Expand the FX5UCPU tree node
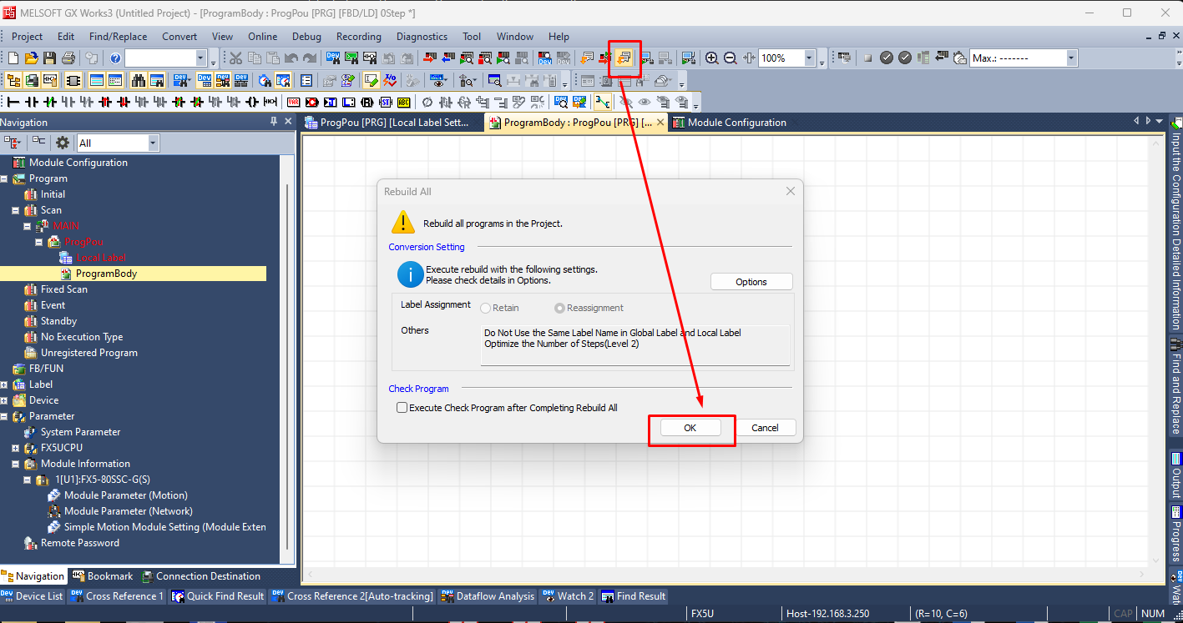This screenshot has height=623, width=1183. click(15, 448)
